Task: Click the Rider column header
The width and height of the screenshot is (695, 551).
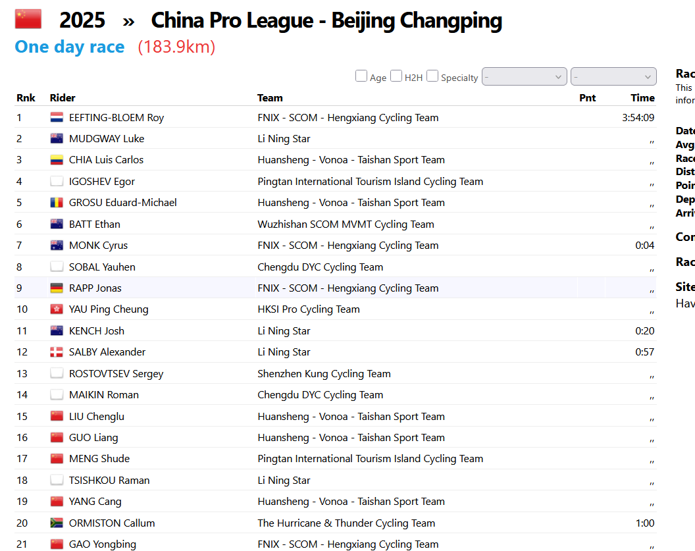Action: [x=63, y=98]
